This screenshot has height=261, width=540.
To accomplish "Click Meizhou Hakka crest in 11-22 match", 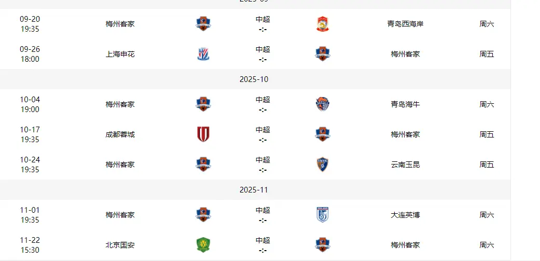I will pyautogui.click(x=323, y=245).
